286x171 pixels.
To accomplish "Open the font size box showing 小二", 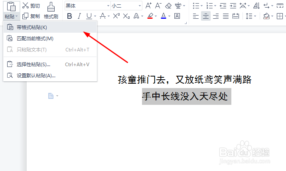I will coord(126,6).
